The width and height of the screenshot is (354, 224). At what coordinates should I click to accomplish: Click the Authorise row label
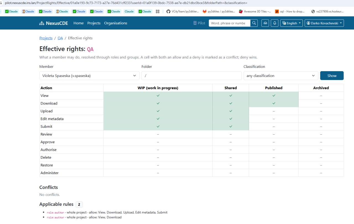pyautogui.click(x=48, y=150)
